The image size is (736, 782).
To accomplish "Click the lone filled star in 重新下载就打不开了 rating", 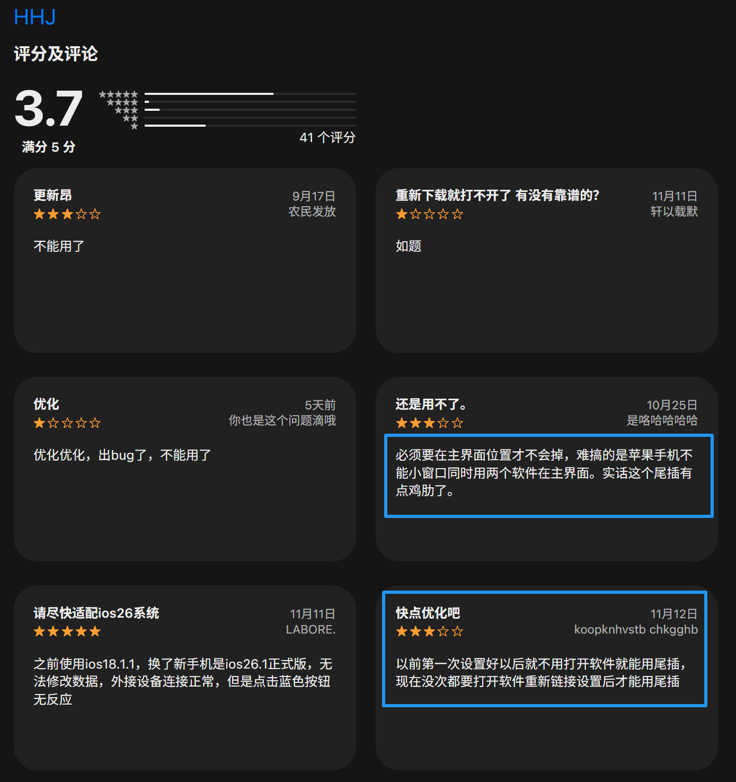I will (401, 214).
